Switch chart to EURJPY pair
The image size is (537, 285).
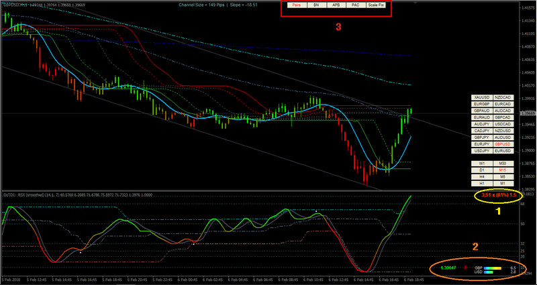click(482, 144)
